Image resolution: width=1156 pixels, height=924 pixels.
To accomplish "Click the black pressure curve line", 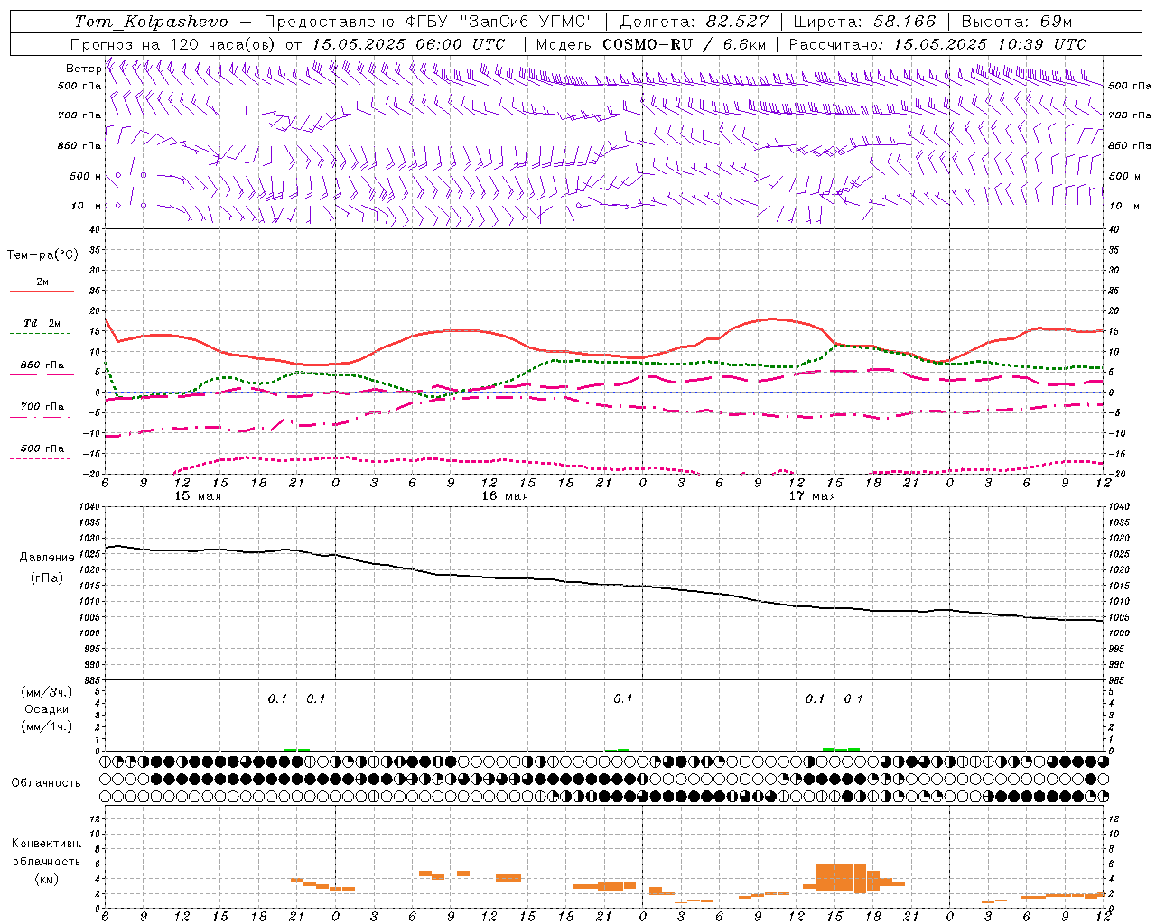I will (603, 585).
